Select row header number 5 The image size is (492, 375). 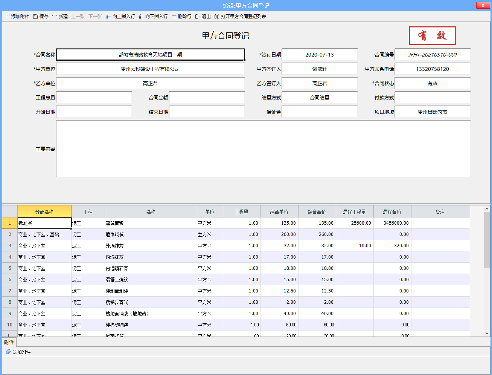(10, 268)
